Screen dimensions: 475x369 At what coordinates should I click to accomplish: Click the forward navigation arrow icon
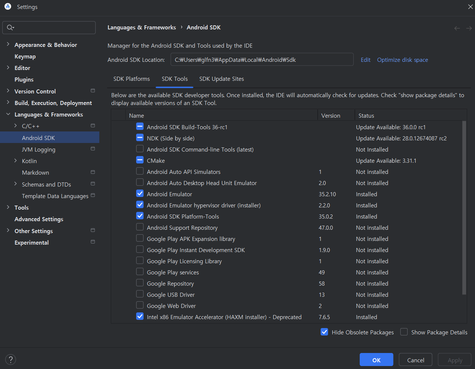469,28
